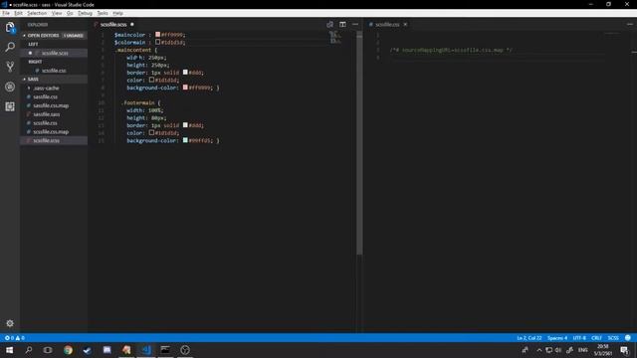Select scssfile.css under RIGHT open editors
This screenshot has width=637, height=358.
tap(54, 71)
